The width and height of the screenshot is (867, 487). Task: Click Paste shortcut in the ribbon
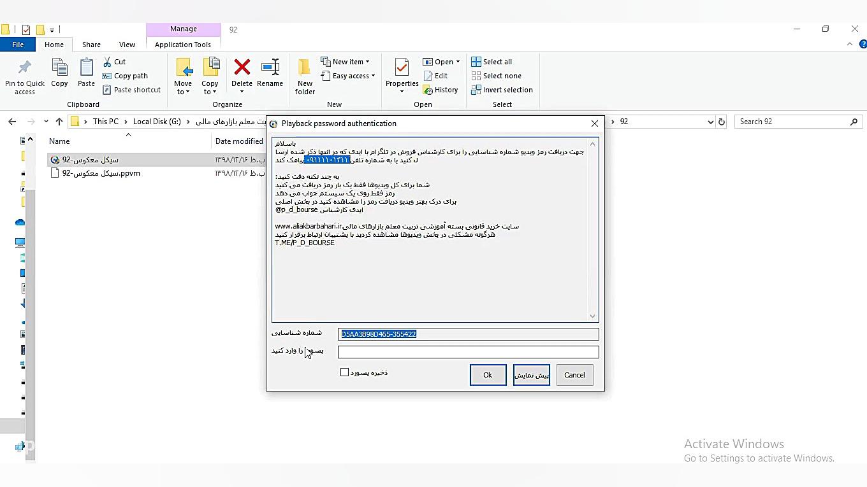click(131, 90)
